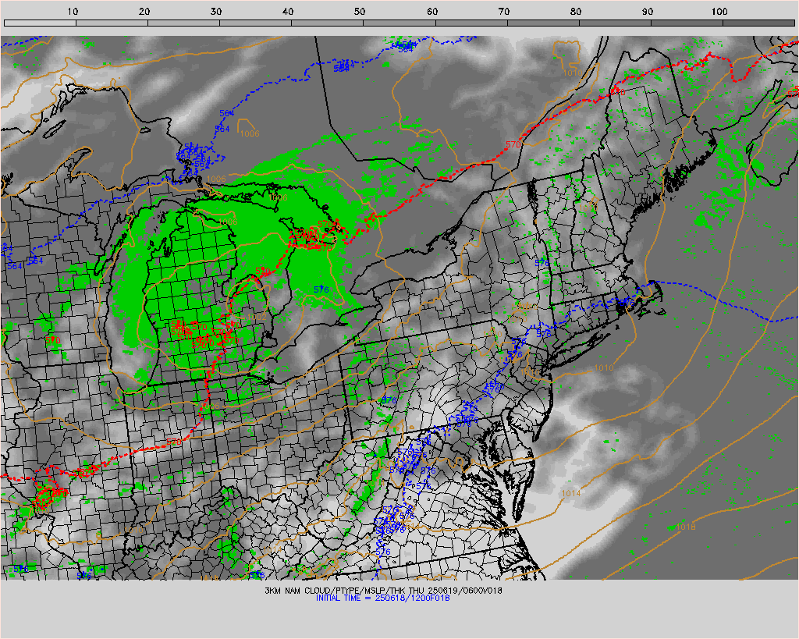
Task: Click the darkest legend segment after 100
Action: [x=758, y=23]
